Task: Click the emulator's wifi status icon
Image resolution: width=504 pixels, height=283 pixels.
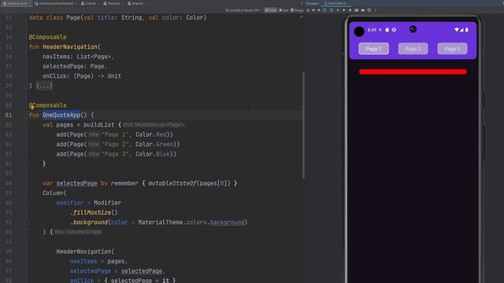Action: 457,30
